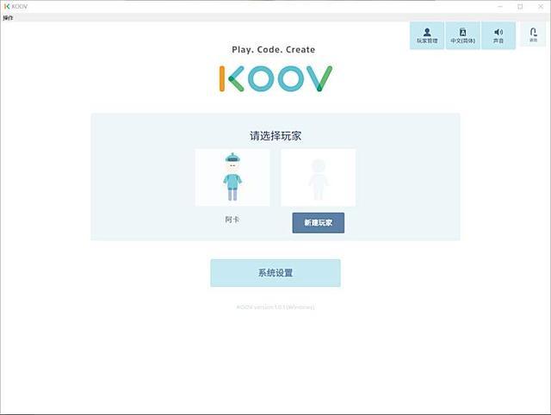The height and width of the screenshot is (415, 551).
Task: Minimize the KOOV window
Action: (498, 6)
